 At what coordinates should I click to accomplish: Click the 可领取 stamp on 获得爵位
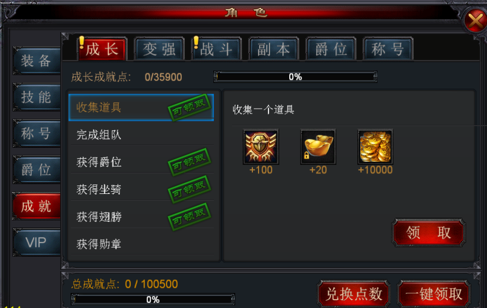[x=189, y=162]
